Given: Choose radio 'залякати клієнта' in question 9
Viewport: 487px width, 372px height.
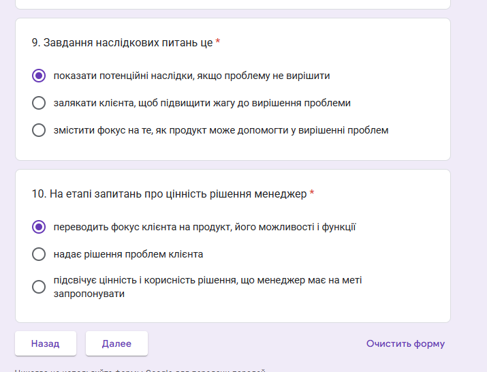Looking at the screenshot, I should [x=39, y=103].
